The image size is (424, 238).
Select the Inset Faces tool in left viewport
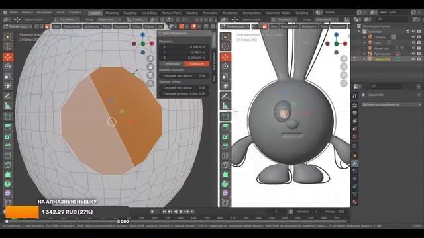(8, 137)
